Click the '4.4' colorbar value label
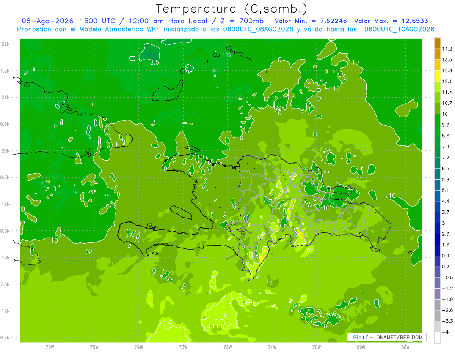The width and height of the screenshot is (455, 352). pyautogui.click(x=446, y=201)
